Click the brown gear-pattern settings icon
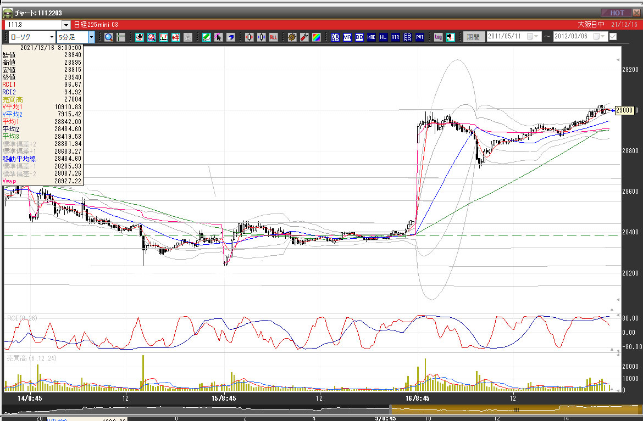643x421 pixels. coord(292,37)
